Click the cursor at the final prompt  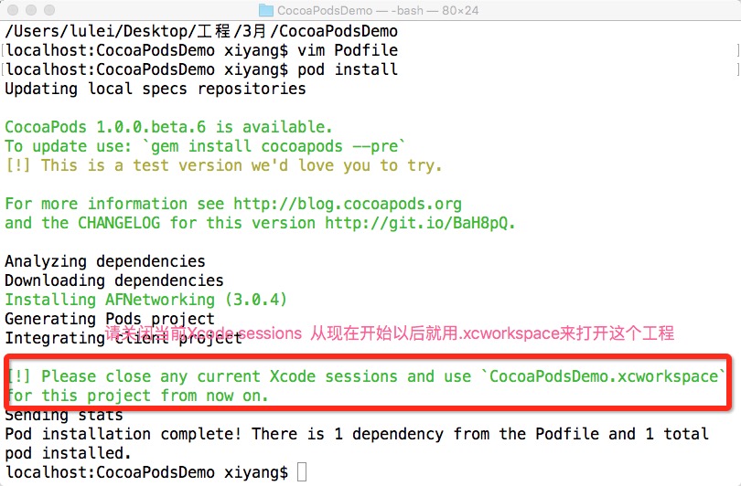[x=302, y=472]
